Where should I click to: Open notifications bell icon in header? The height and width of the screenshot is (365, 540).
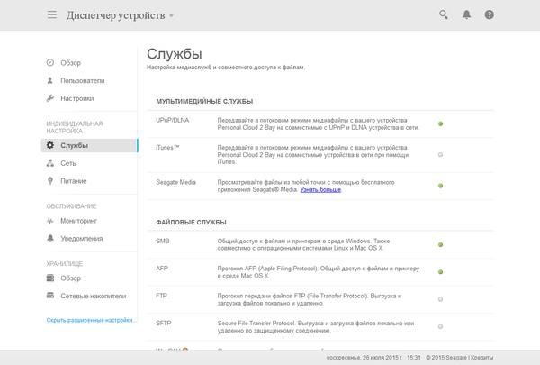466,14
